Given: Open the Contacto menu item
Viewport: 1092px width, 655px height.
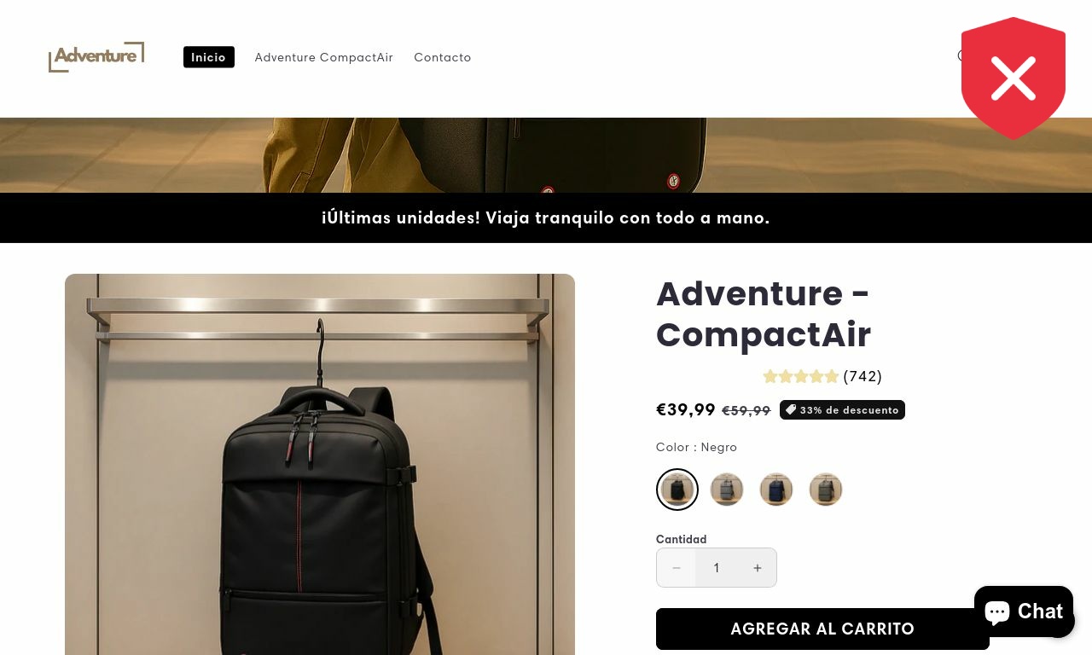Looking at the screenshot, I should click(x=443, y=57).
